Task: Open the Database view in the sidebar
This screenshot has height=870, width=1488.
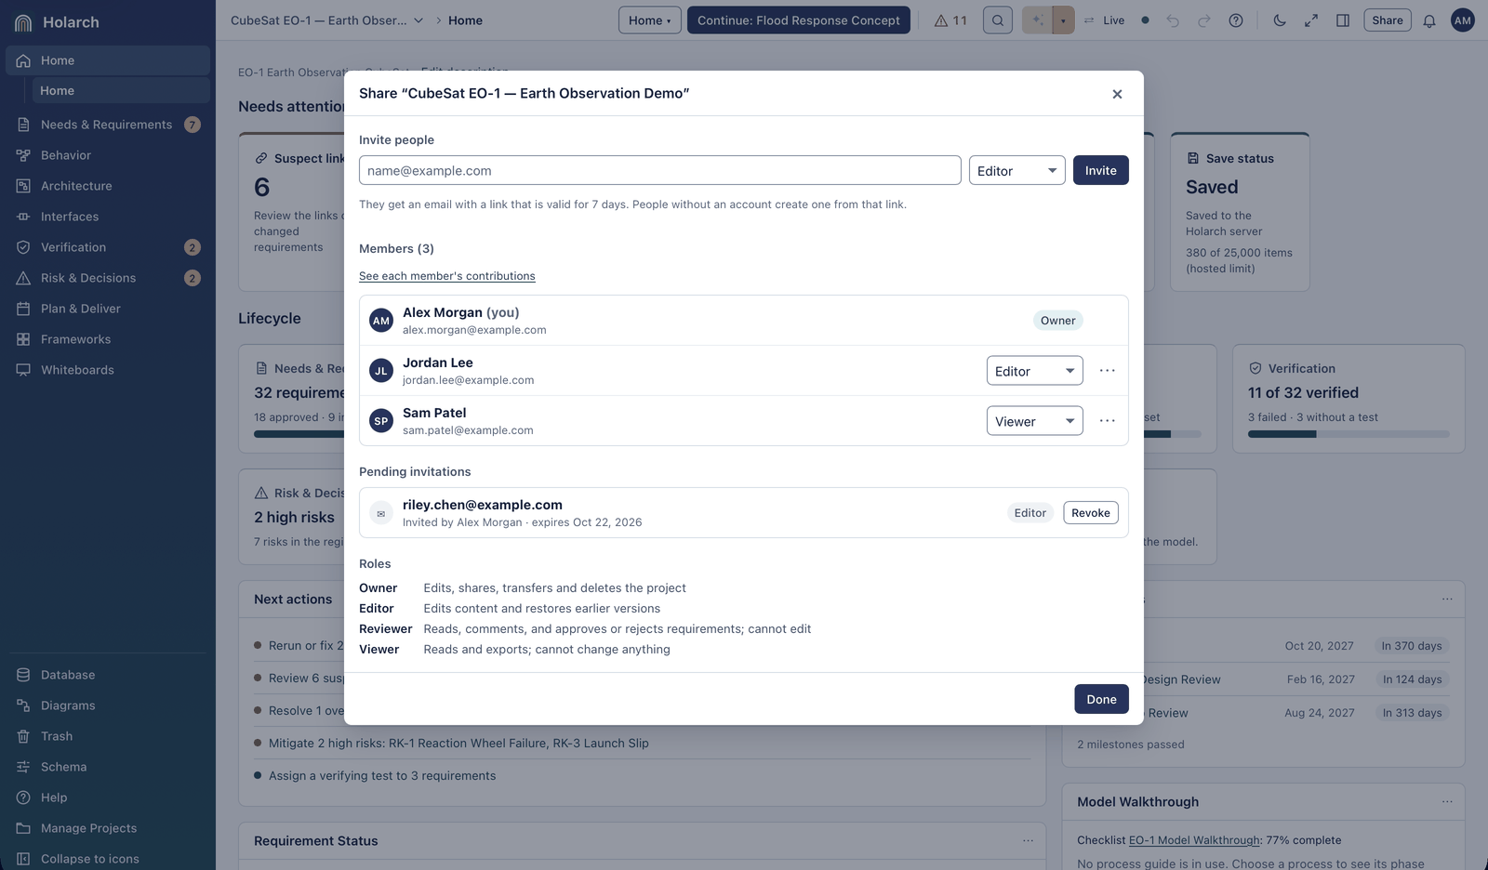Action: point(108,675)
